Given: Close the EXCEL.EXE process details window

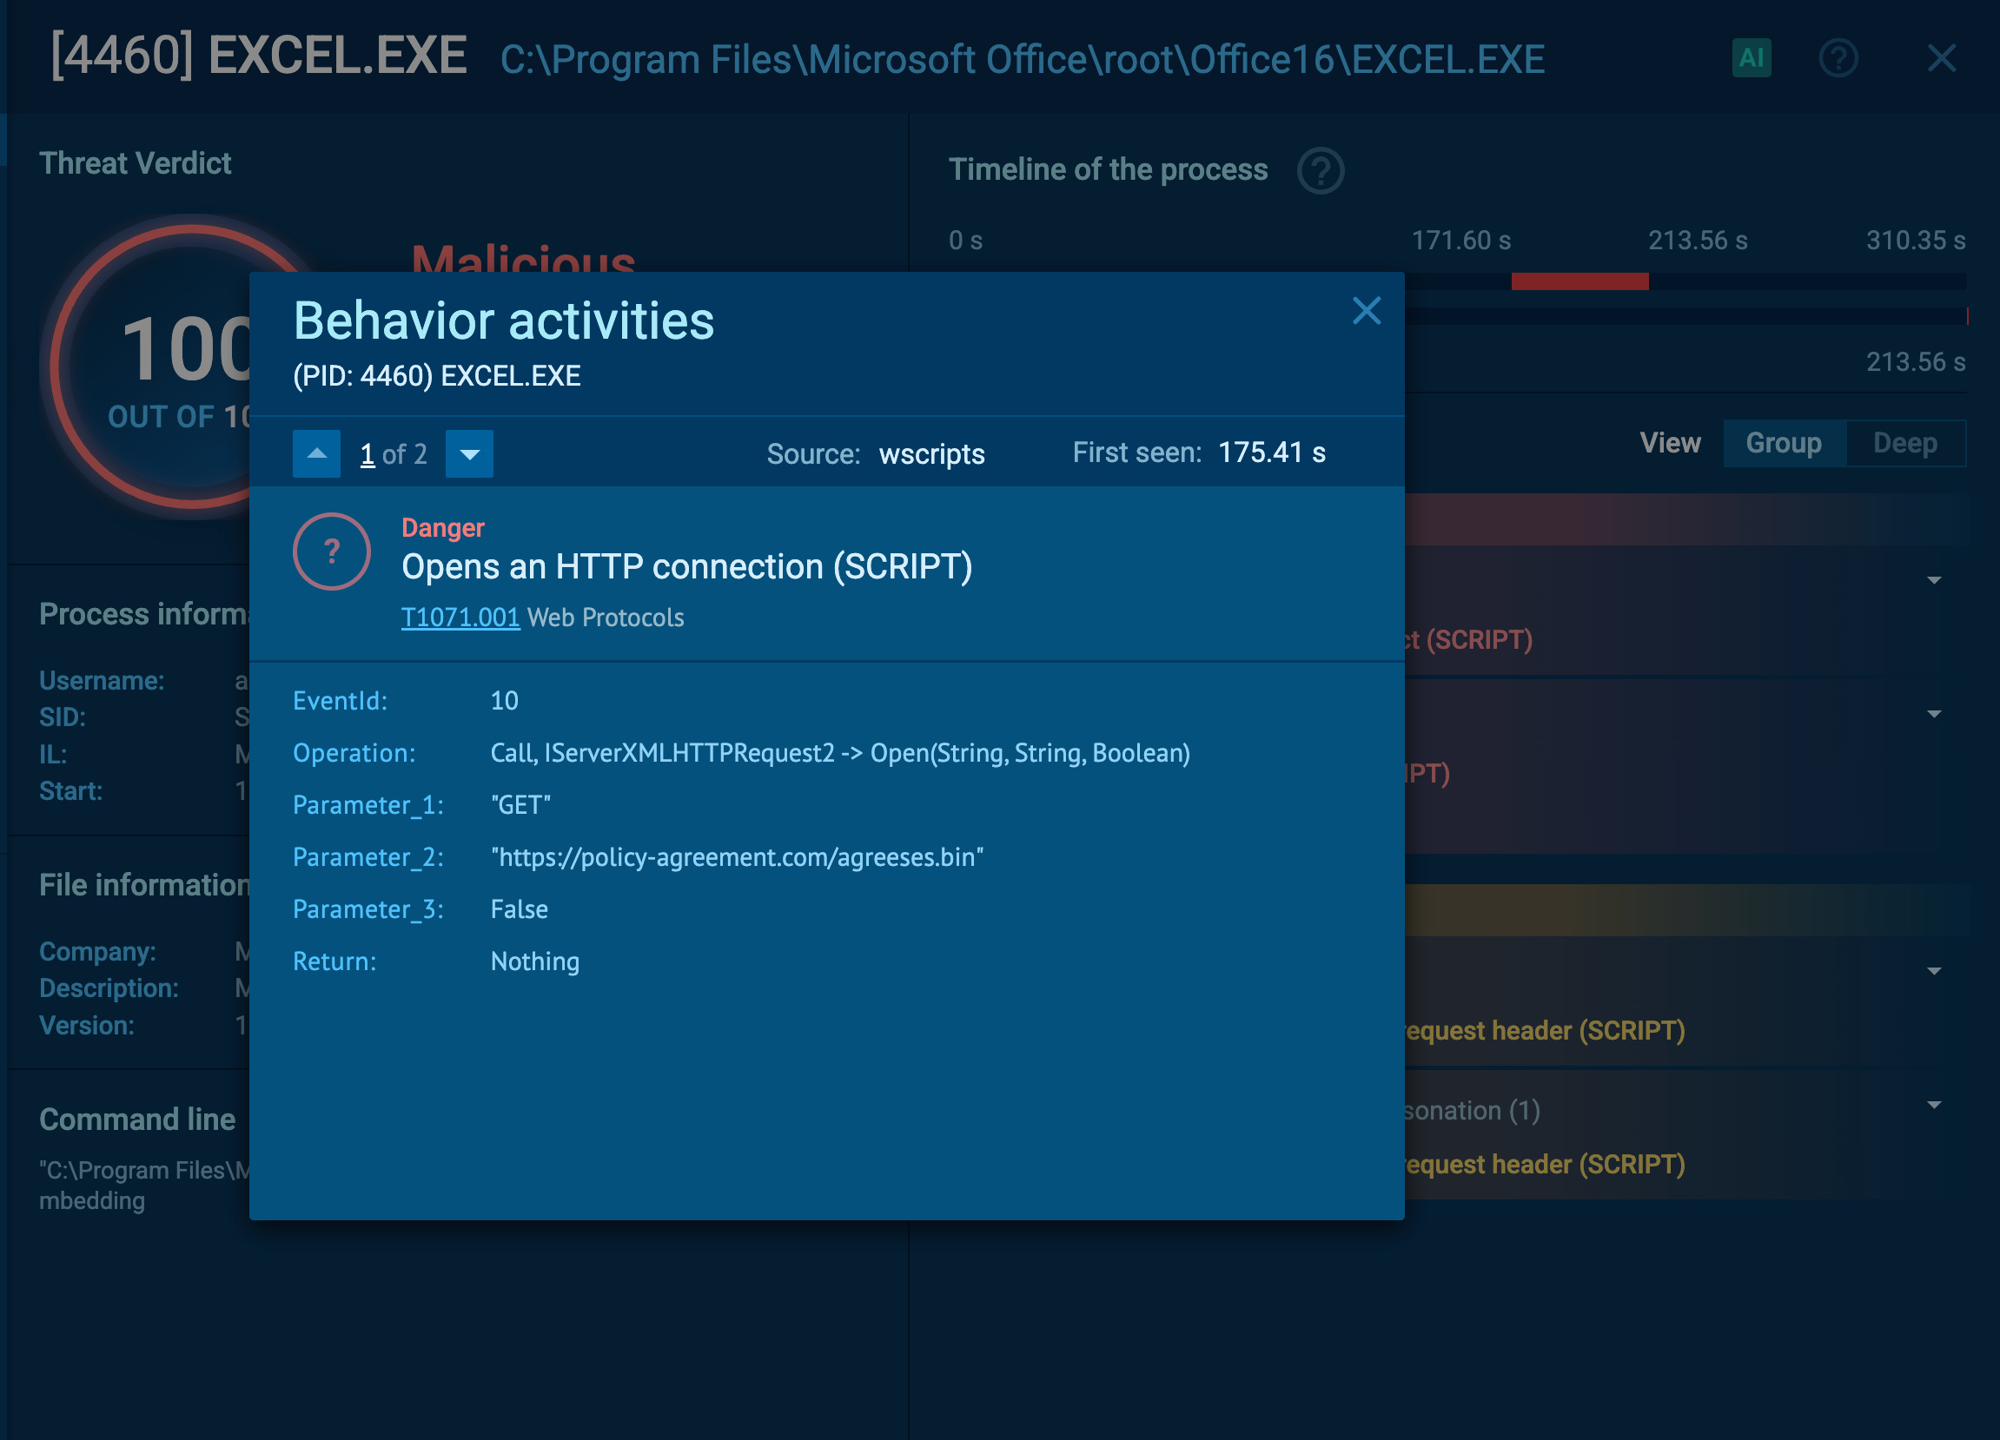Looking at the screenshot, I should (x=1941, y=58).
